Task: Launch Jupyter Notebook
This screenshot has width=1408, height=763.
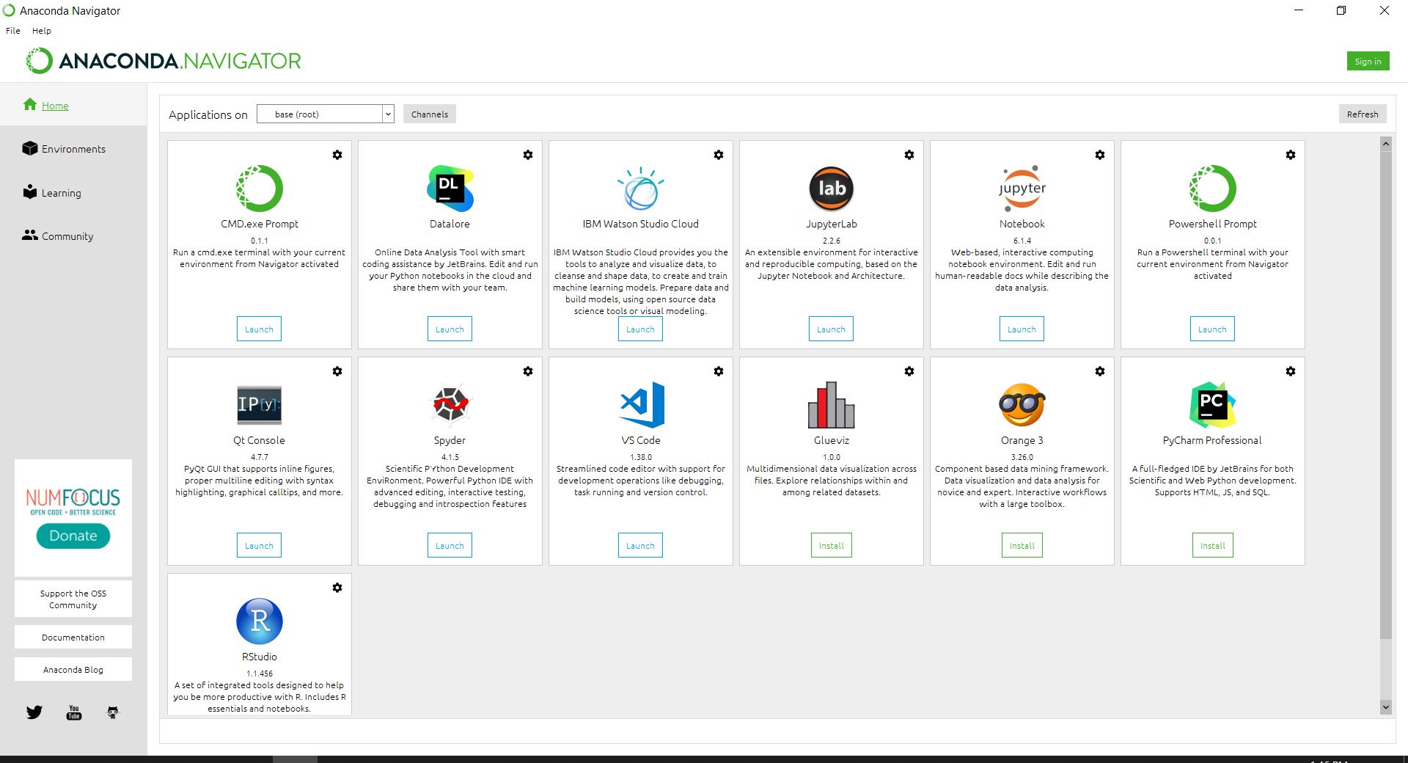Action: (x=1022, y=329)
